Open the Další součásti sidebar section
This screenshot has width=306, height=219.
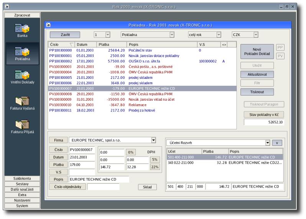[x=22, y=190]
